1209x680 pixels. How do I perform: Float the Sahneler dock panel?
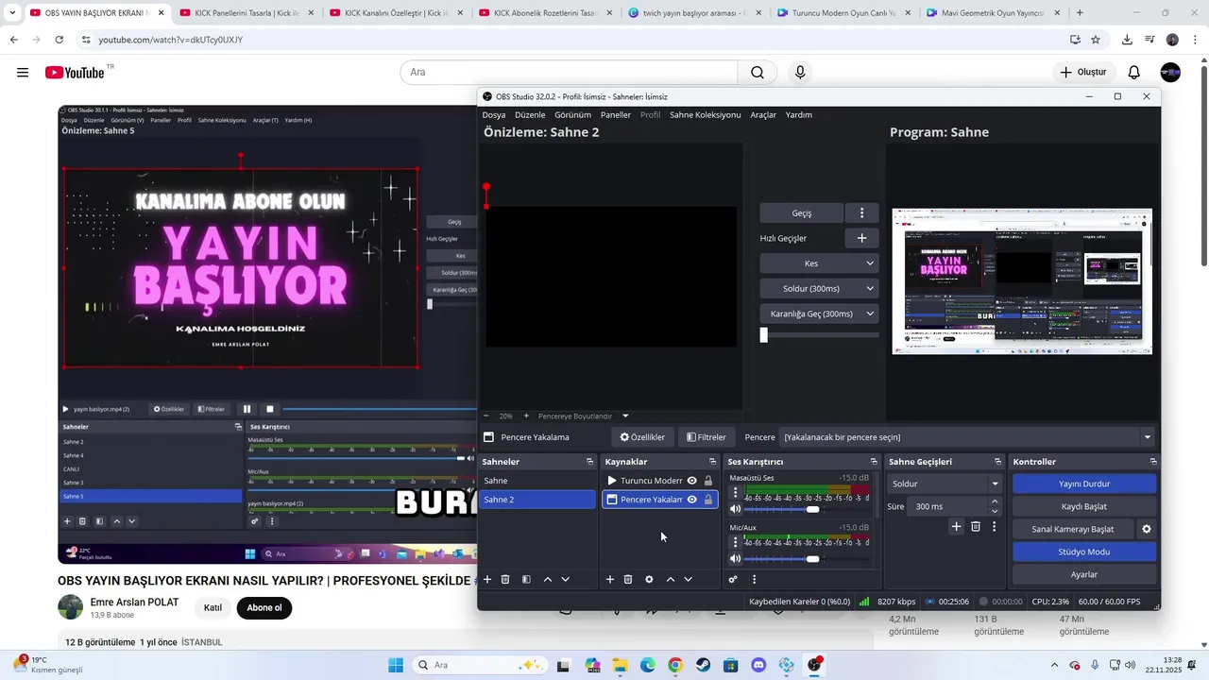[x=590, y=462]
